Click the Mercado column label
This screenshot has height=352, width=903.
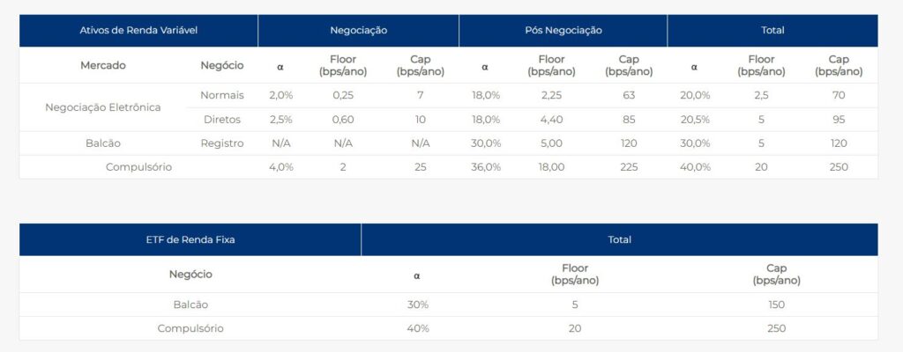coord(103,66)
